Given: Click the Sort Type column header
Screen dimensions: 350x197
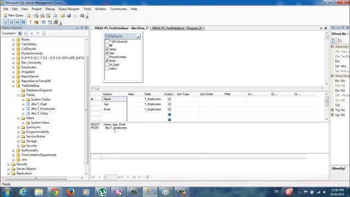Looking at the screenshot, I should click(x=183, y=94).
